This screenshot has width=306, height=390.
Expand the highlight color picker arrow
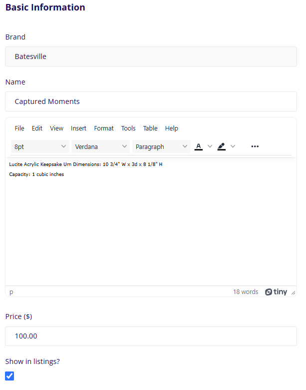pyautogui.click(x=233, y=146)
